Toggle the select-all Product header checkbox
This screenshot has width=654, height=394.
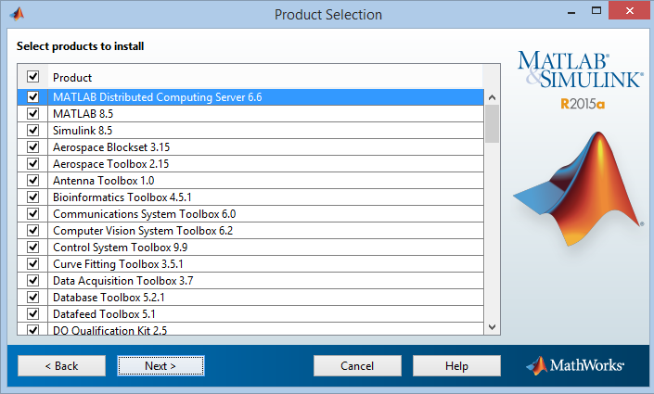click(x=33, y=76)
